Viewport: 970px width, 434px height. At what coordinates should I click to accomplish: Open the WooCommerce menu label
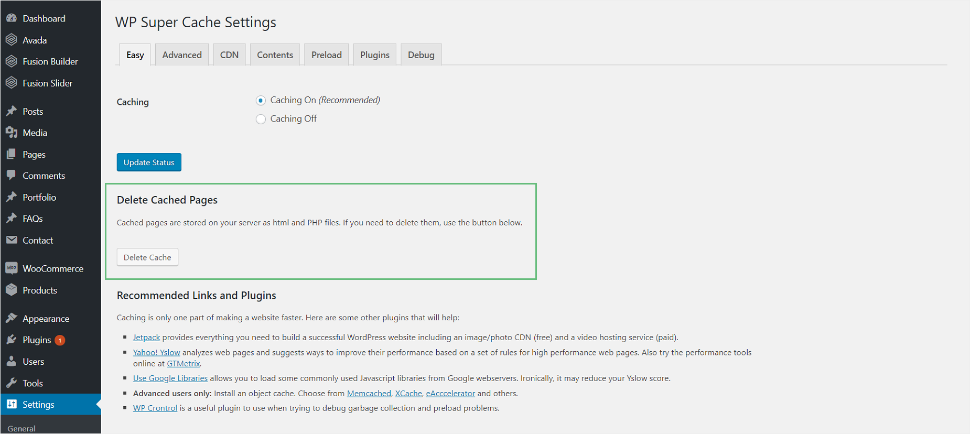pyautogui.click(x=53, y=268)
